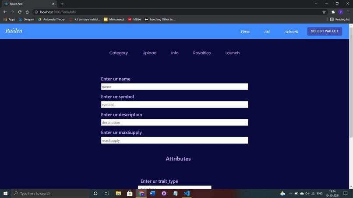Viewport: 353px width, 198px height.
Task: Open GitHub Desktop from the taskbar
Action: click(x=164, y=193)
